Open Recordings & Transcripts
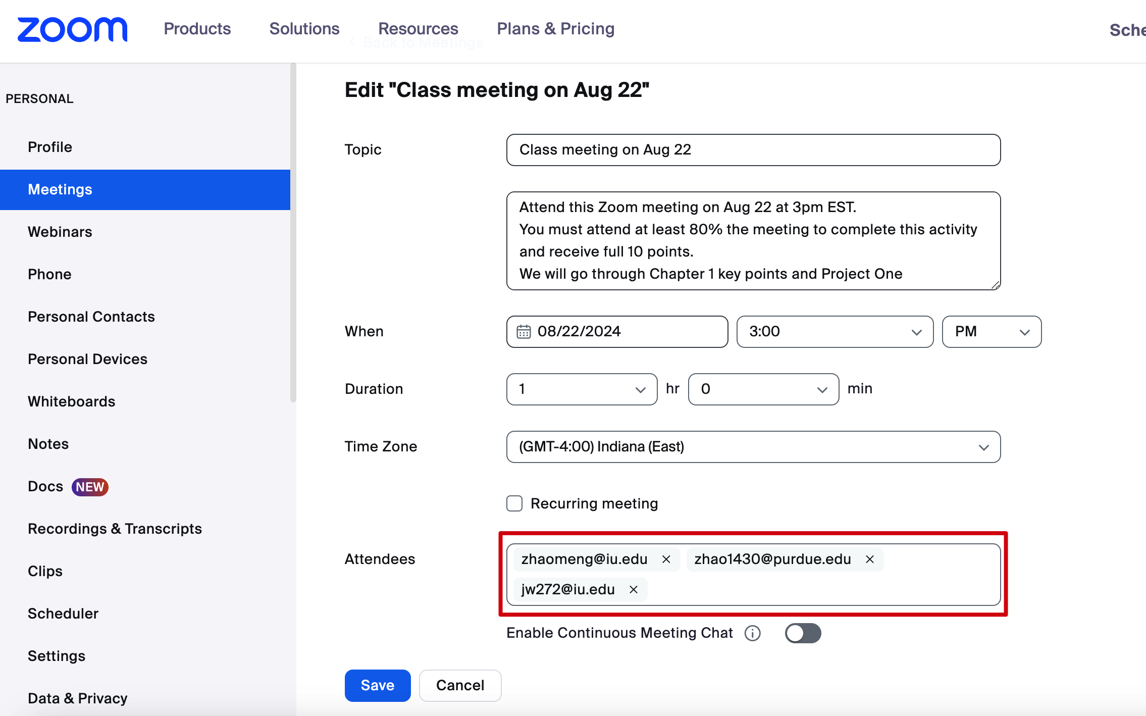This screenshot has width=1146, height=716. coord(115,529)
